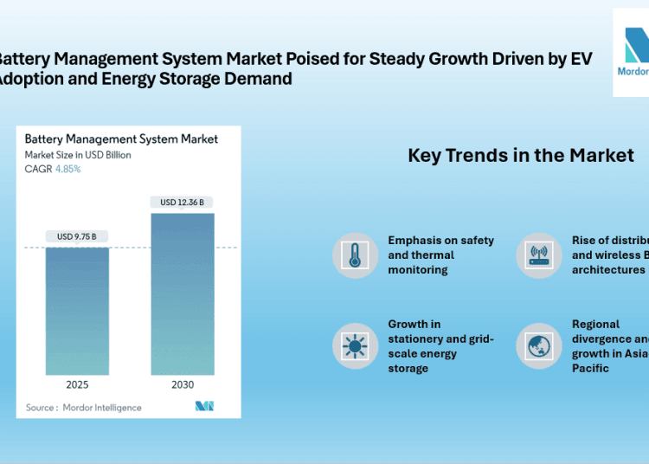Image resolution: width=649 pixels, height=464 pixels.
Task: Click the 'Regional divergence' trend text
Action: pyautogui.click(x=609, y=346)
